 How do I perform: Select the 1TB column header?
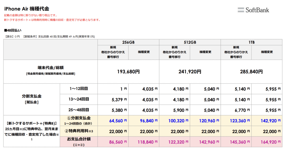pyautogui.click(x=251, y=42)
